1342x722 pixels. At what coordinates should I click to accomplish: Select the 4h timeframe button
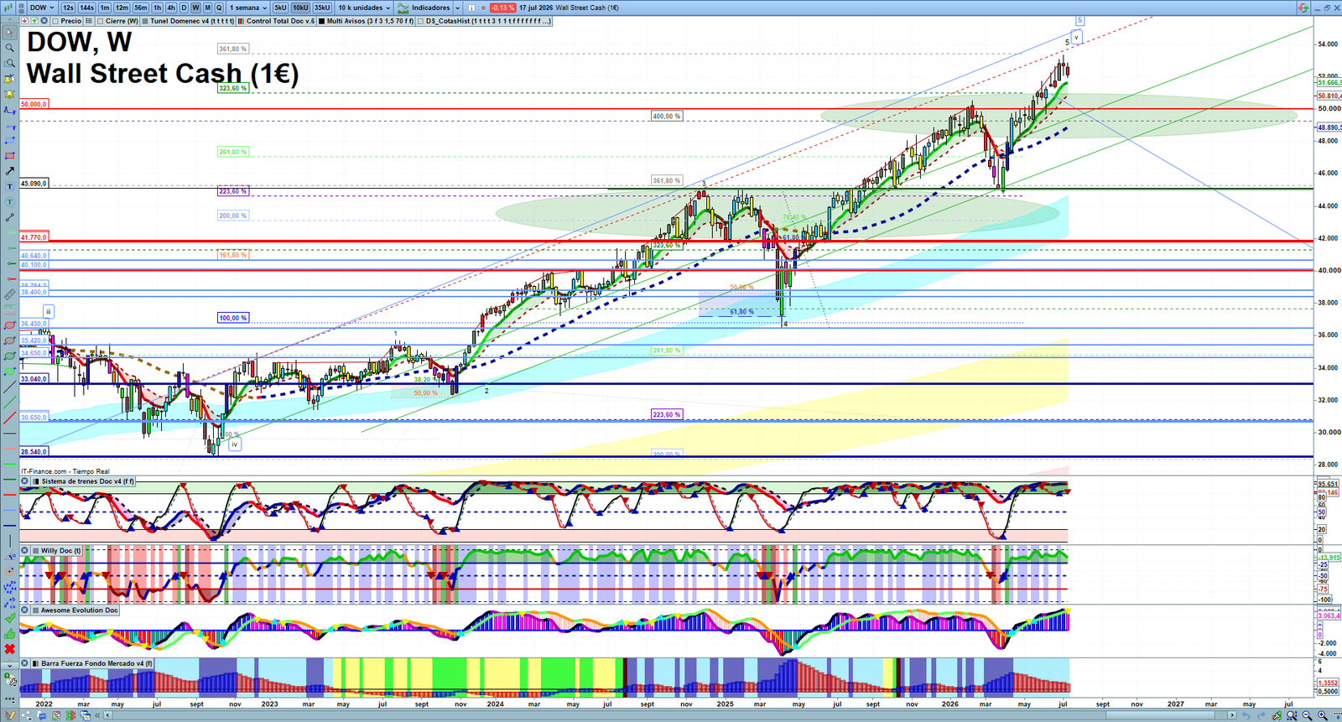coord(171,8)
